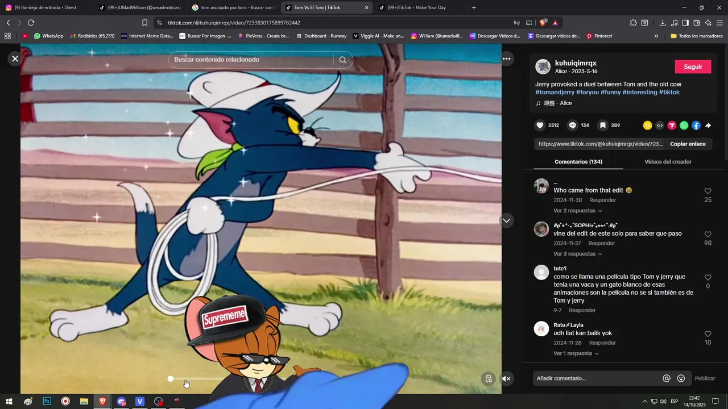This screenshot has width=728, height=409.
Task: Expand hidden bookmarks chevron
Action: (x=656, y=36)
